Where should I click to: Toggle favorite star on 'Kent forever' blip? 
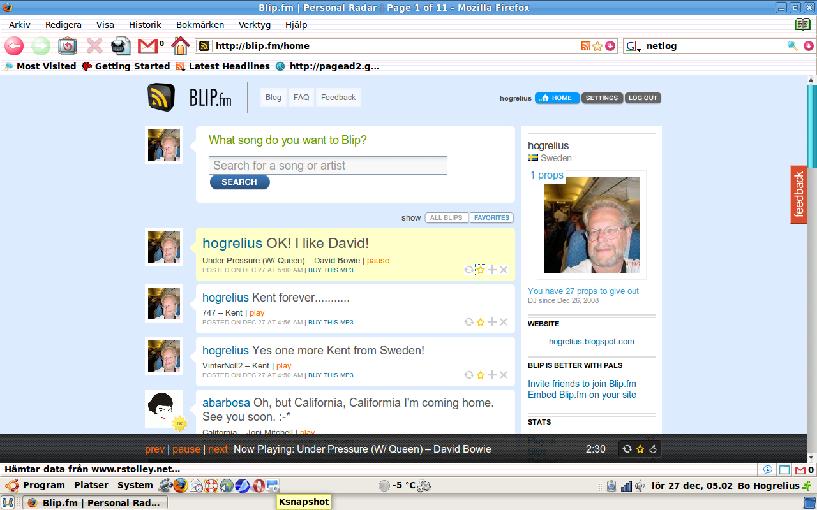[x=481, y=323]
